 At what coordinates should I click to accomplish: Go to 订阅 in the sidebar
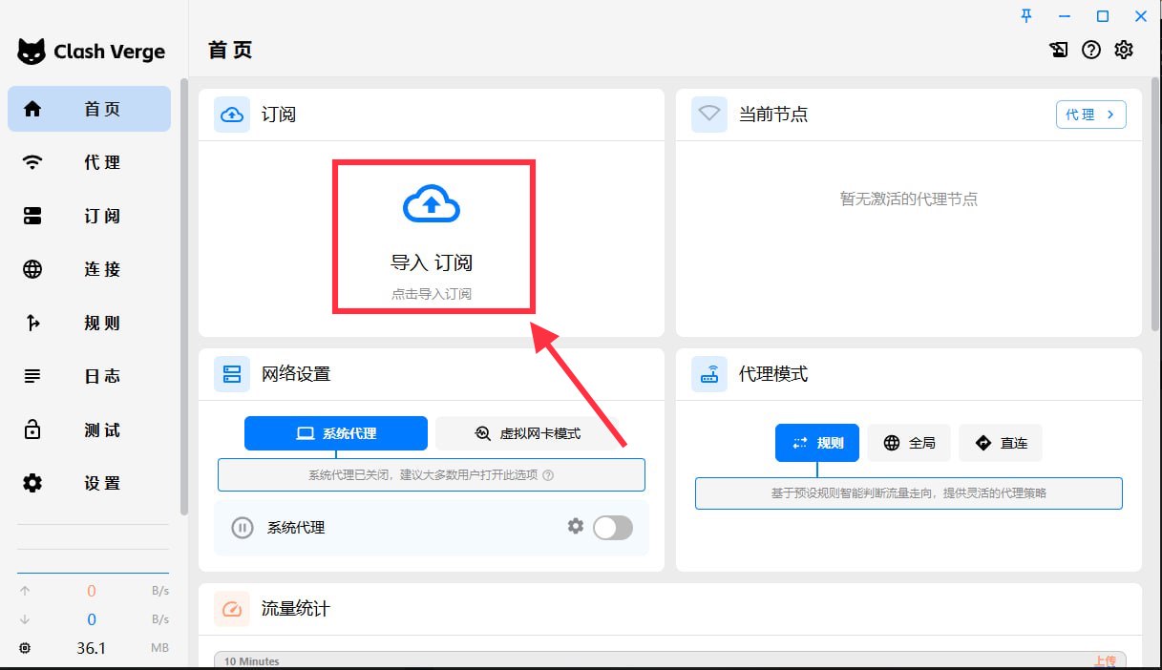tap(89, 216)
